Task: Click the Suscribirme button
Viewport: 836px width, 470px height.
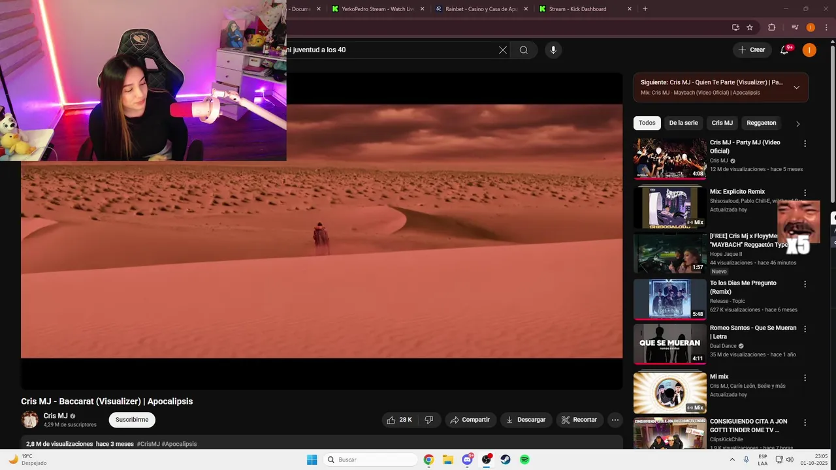Action: coord(132,420)
